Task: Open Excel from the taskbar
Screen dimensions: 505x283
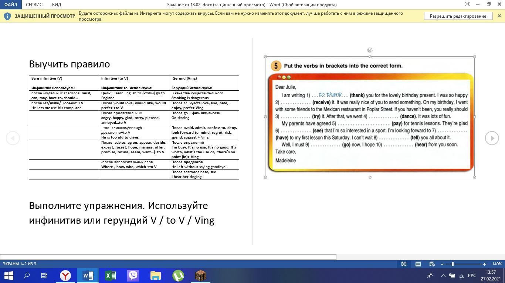Action: click(x=111, y=276)
